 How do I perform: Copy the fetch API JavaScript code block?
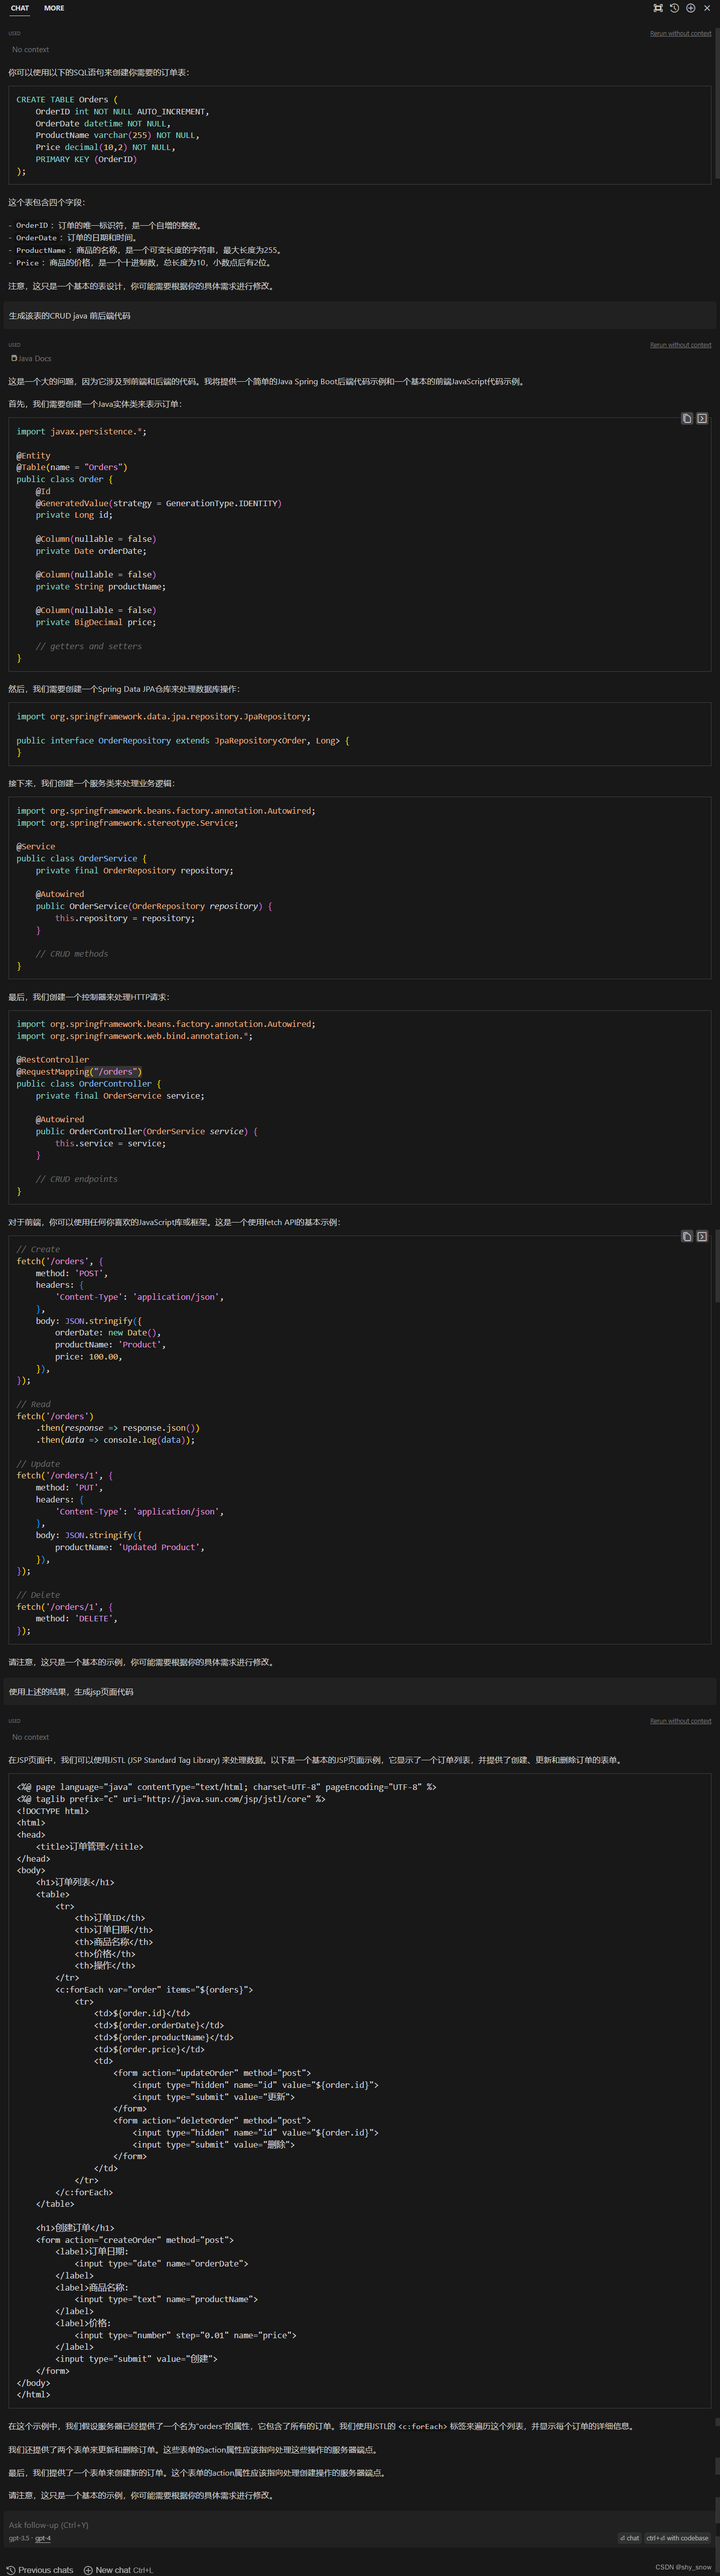pos(687,1237)
